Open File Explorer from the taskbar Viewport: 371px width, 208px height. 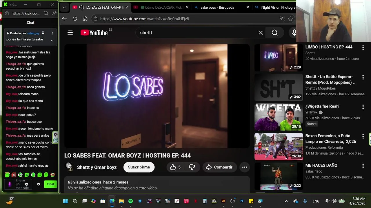click(121, 201)
